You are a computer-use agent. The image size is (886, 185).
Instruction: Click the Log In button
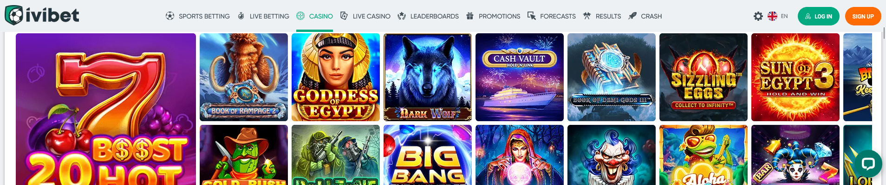pos(819,16)
